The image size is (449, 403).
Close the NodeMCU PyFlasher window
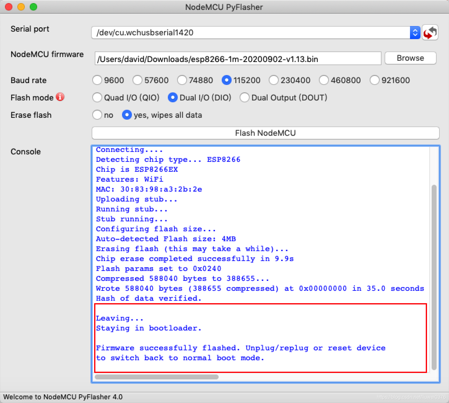[9, 7]
